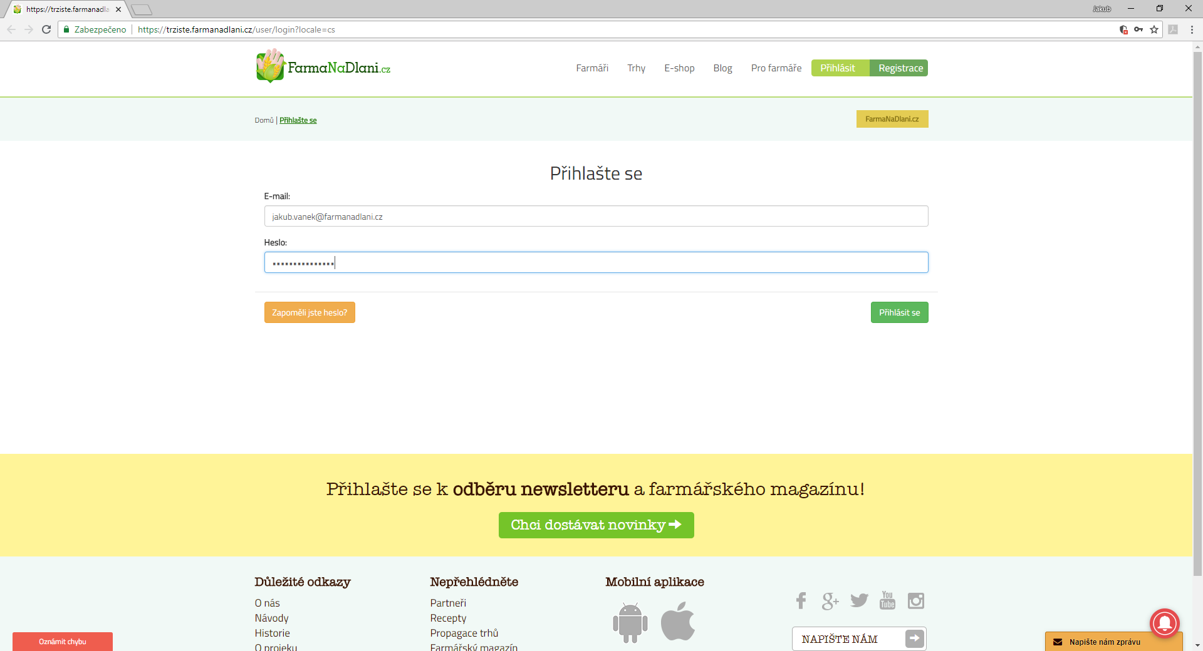Click the Android app icon
The image size is (1203, 651).
coord(630,622)
